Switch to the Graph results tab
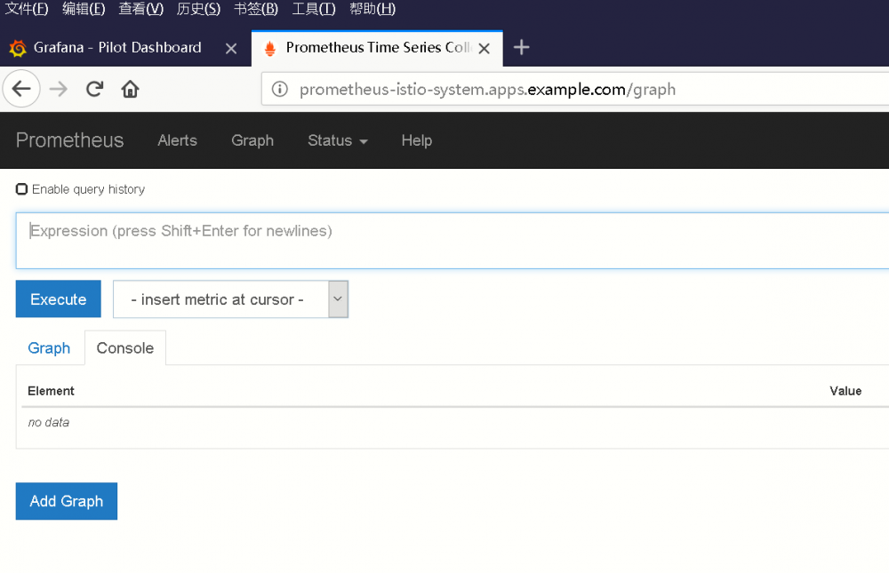Viewport: 889px width, 573px height. (49, 347)
